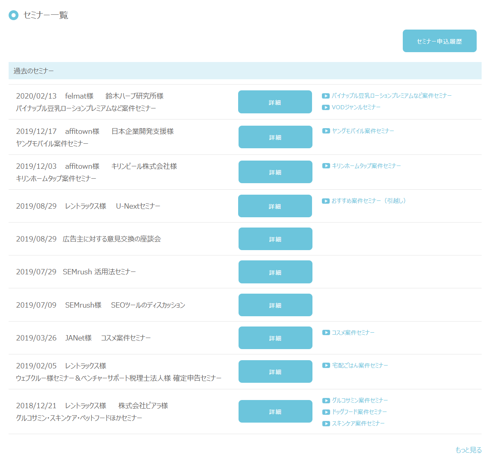Play the VODジャンルセミナー video
Image resolution: width=489 pixels, height=476 pixels.
tap(326, 107)
